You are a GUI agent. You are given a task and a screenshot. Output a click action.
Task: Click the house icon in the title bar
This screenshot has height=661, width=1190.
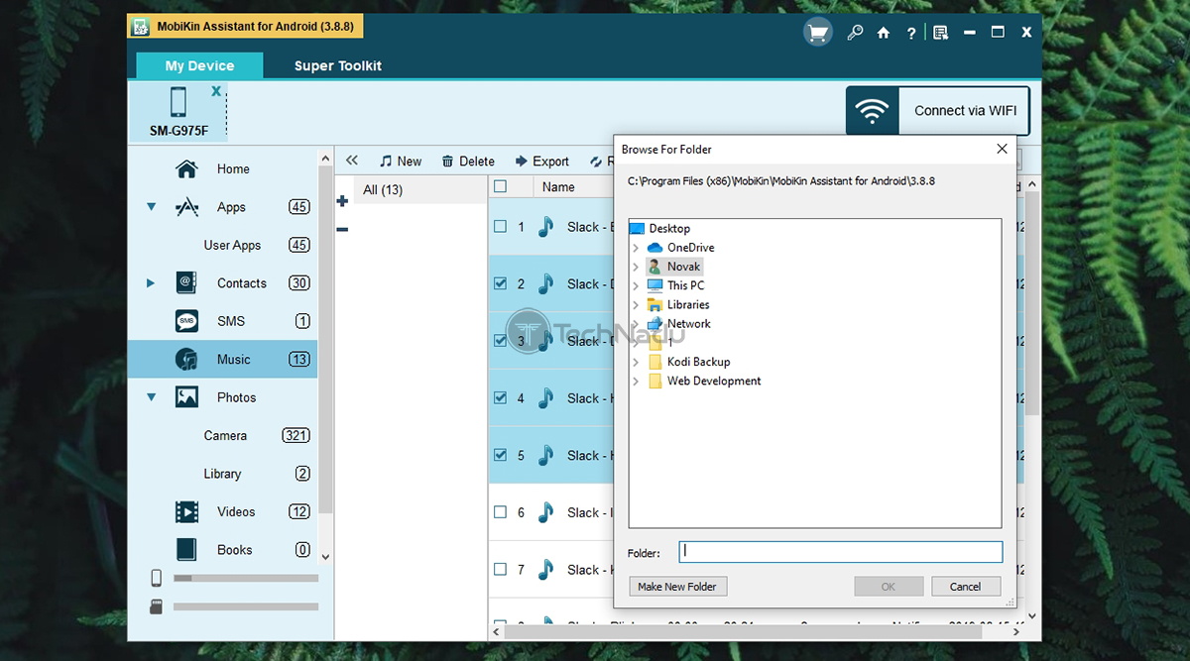tap(884, 33)
